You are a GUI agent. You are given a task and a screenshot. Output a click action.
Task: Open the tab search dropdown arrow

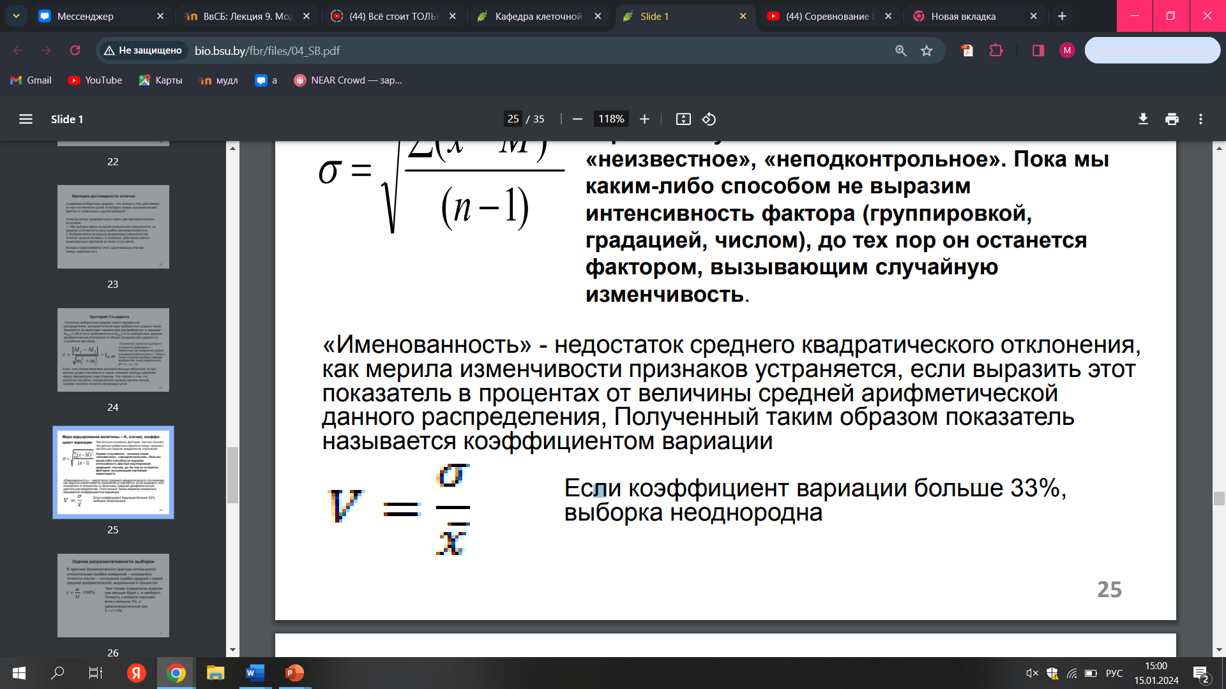coord(16,16)
